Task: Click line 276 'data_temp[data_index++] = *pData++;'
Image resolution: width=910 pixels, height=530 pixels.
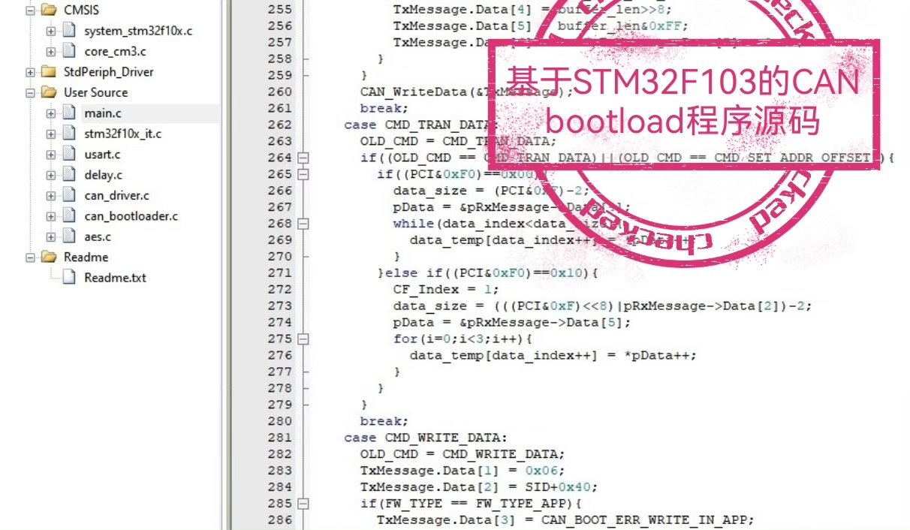Action: coord(553,355)
